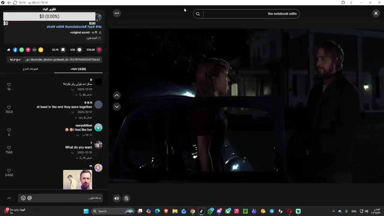Open the Windows Start menu
This screenshot has height=216, width=384.
click(x=86, y=211)
